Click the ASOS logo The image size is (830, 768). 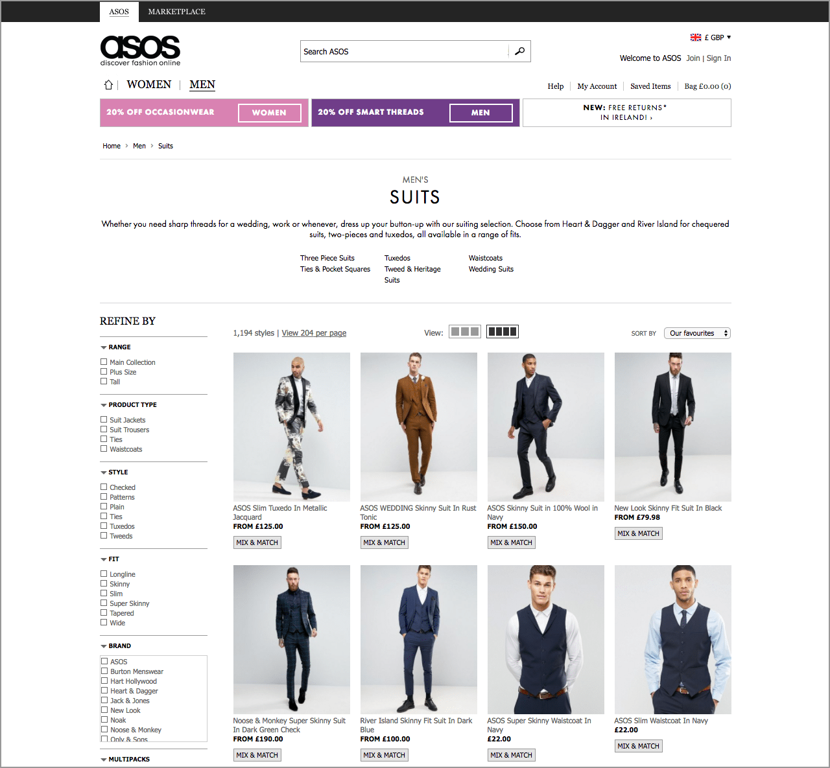140,51
